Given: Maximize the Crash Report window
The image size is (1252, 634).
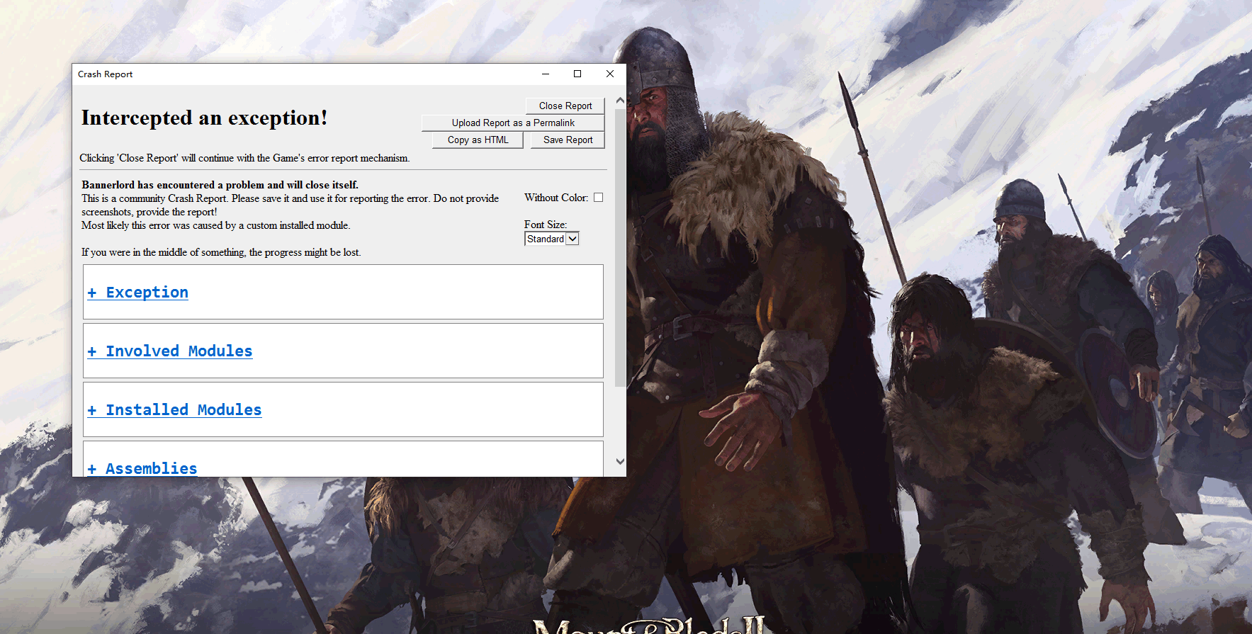Looking at the screenshot, I should click(577, 74).
